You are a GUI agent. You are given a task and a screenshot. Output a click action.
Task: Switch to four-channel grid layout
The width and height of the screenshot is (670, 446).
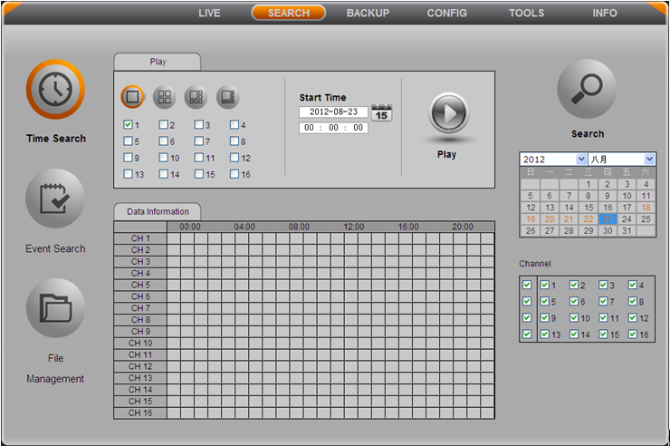[x=164, y=96]
